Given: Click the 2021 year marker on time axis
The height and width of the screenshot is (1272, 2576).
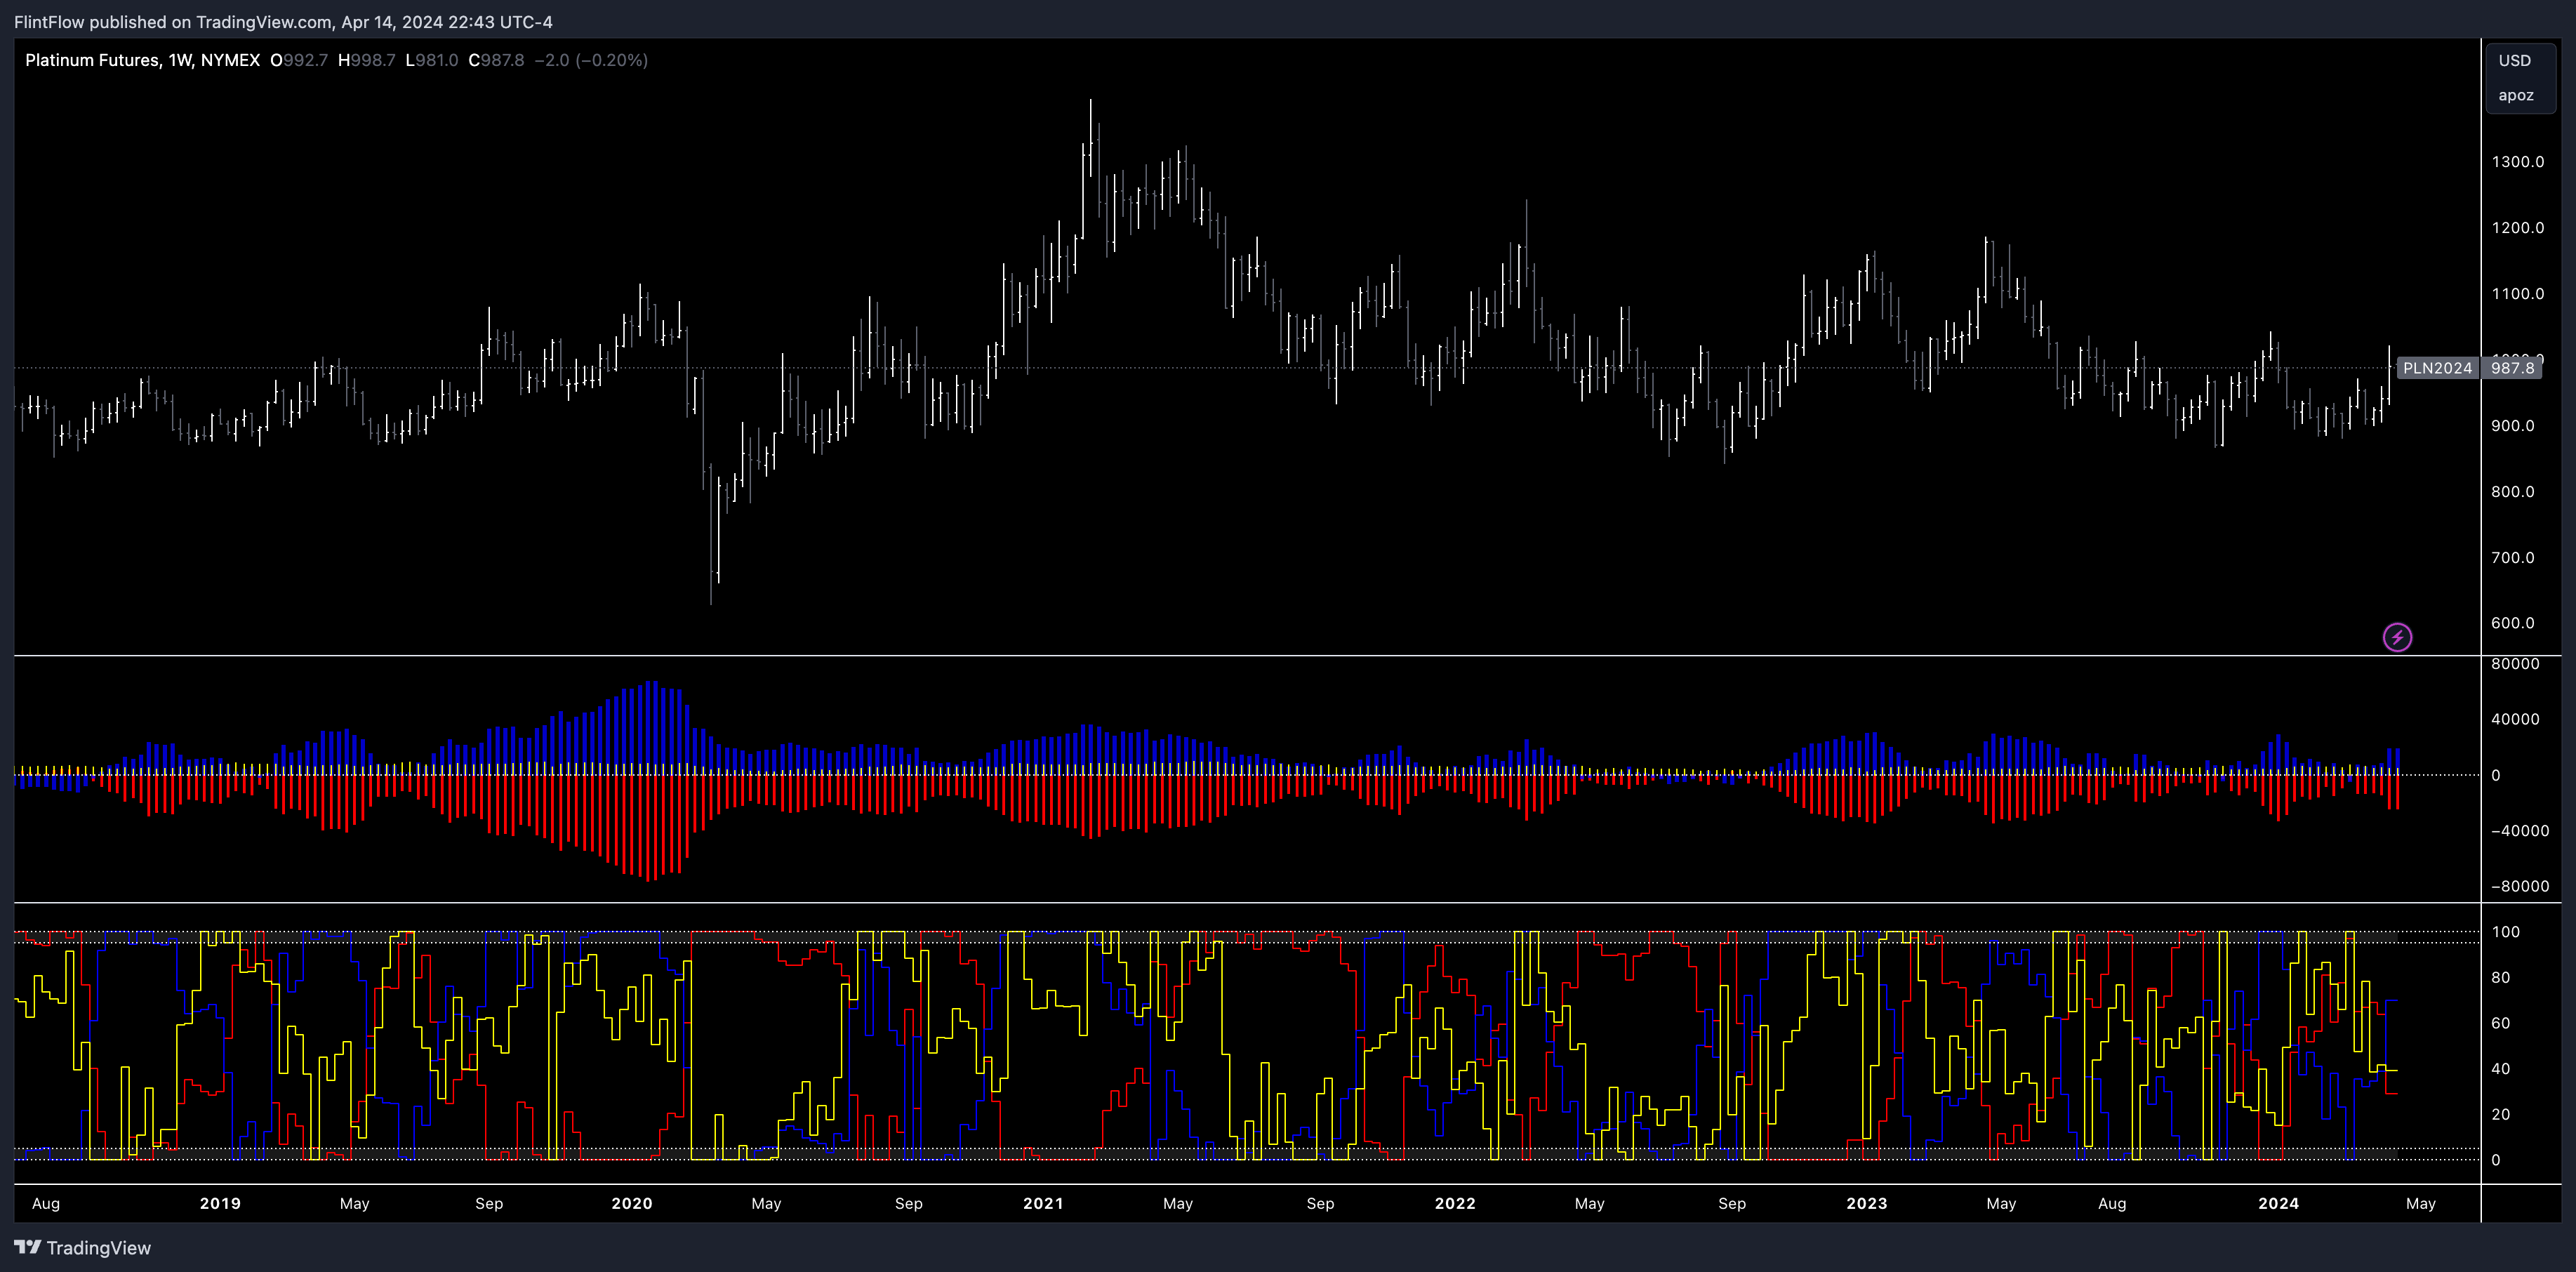Looking at the screenshot, I should [x=1043, y=1203].
